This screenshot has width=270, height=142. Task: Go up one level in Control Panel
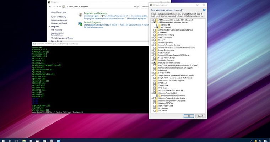(60, 6)
